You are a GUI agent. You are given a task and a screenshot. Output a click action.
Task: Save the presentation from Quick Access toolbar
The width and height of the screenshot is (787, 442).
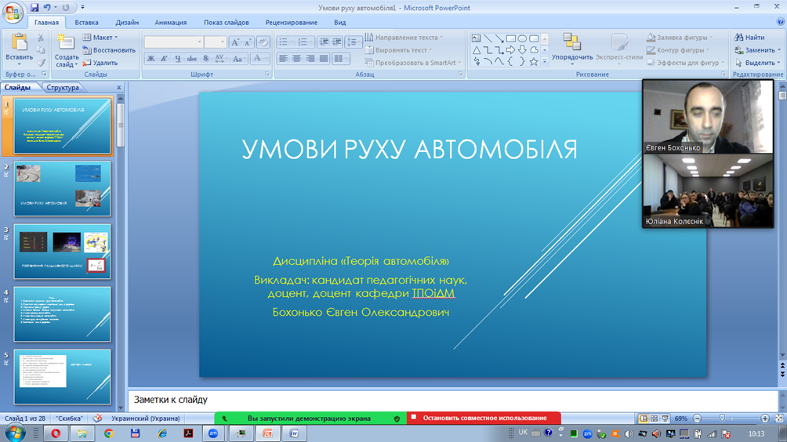[35, 8]
